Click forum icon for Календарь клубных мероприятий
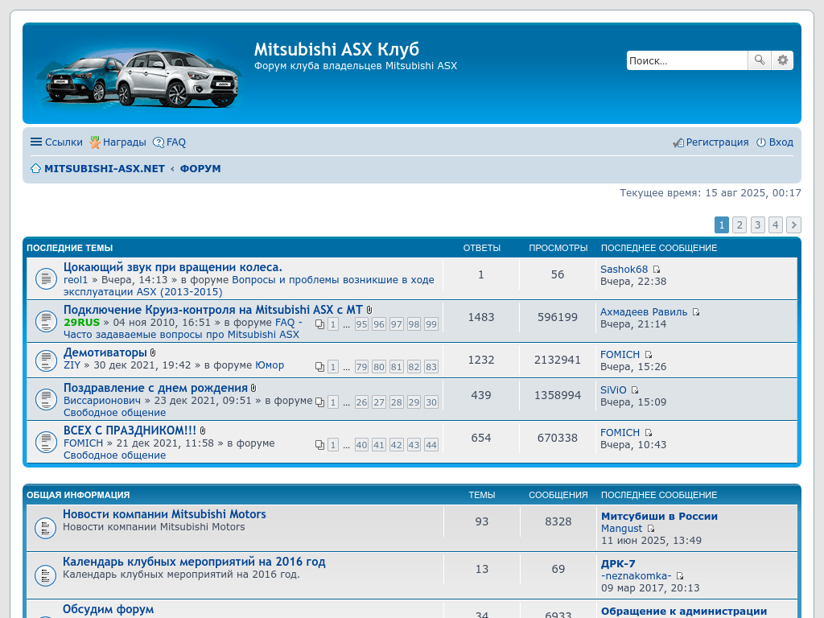The image size is (824, 618). pyautogui.click(x=45, y=575)
